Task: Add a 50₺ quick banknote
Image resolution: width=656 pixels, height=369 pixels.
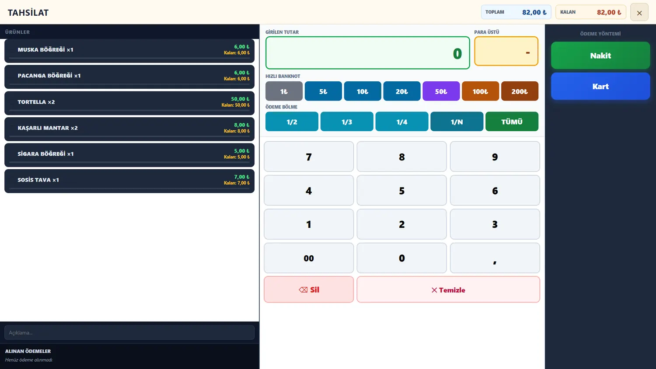Action: point(441,91)
